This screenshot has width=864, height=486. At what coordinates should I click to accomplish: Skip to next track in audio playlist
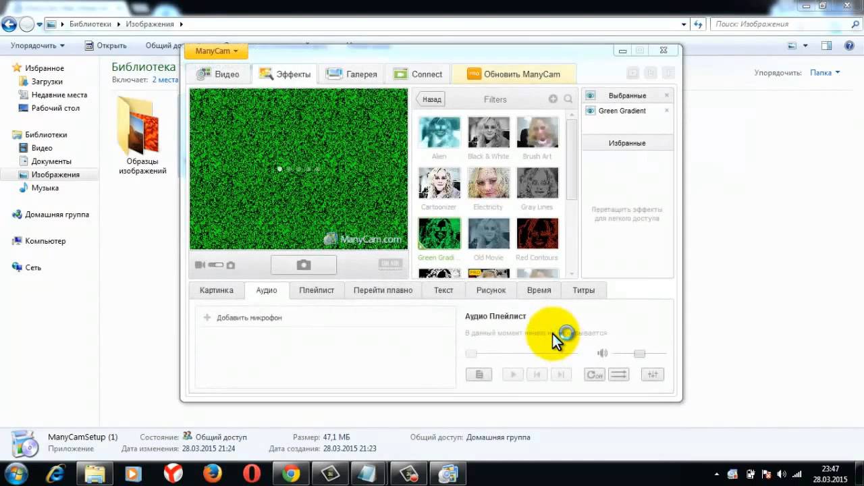[x=560, y=375]
